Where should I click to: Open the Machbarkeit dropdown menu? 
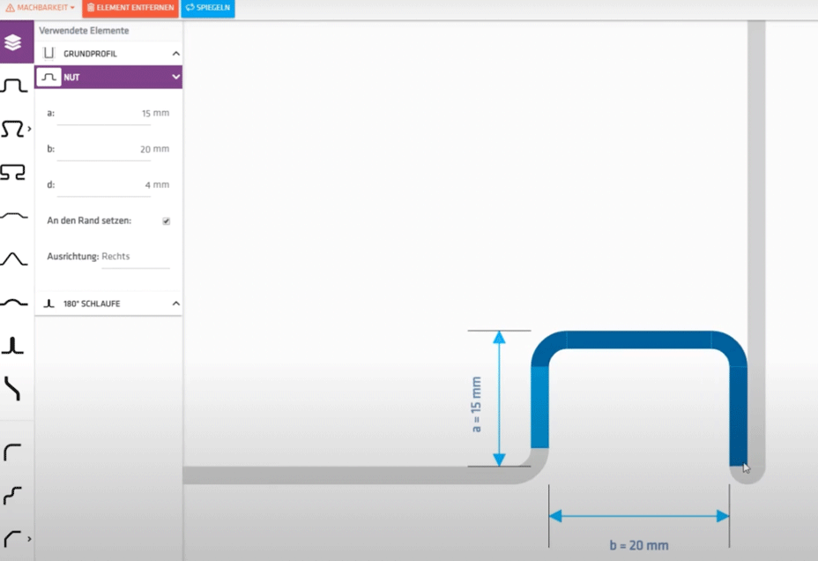coord(40,8)
